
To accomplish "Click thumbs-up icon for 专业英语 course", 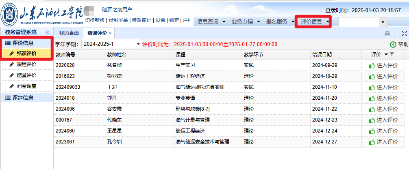I will click(x=372, y=98).
